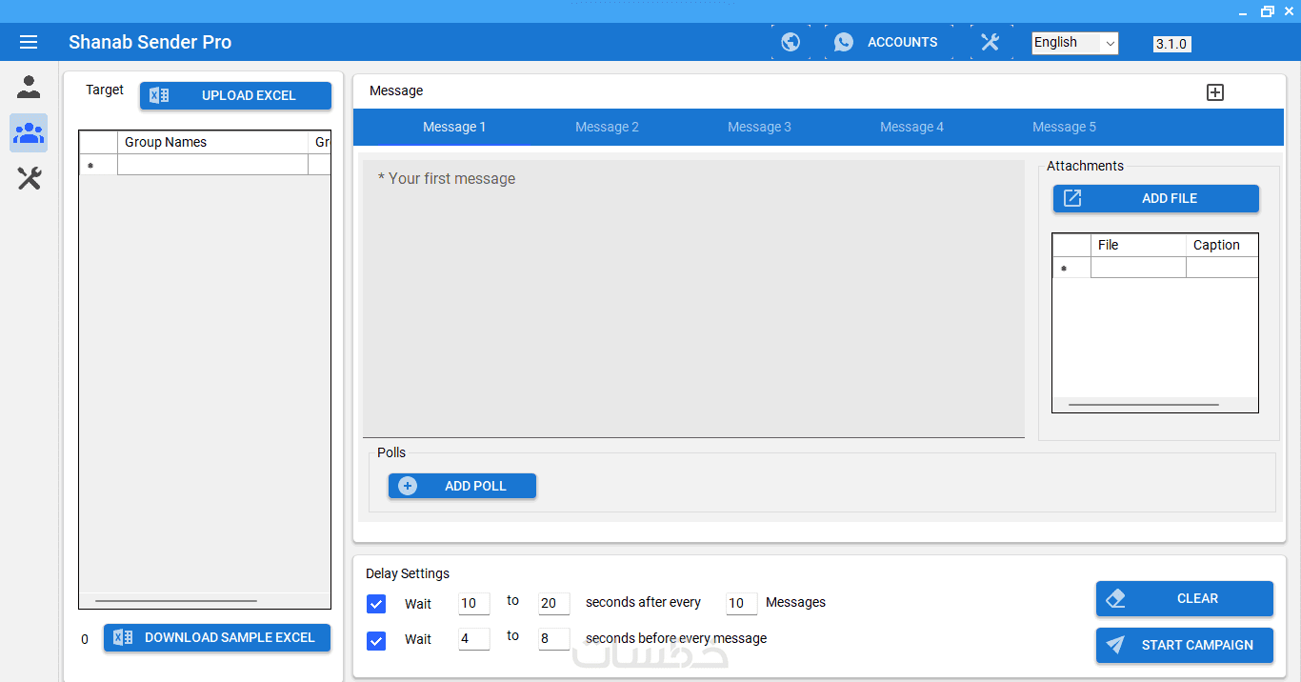Edit the Messages count field
Image resolution: width=1301 pixels, height=682 pixels.
[742, 603]
